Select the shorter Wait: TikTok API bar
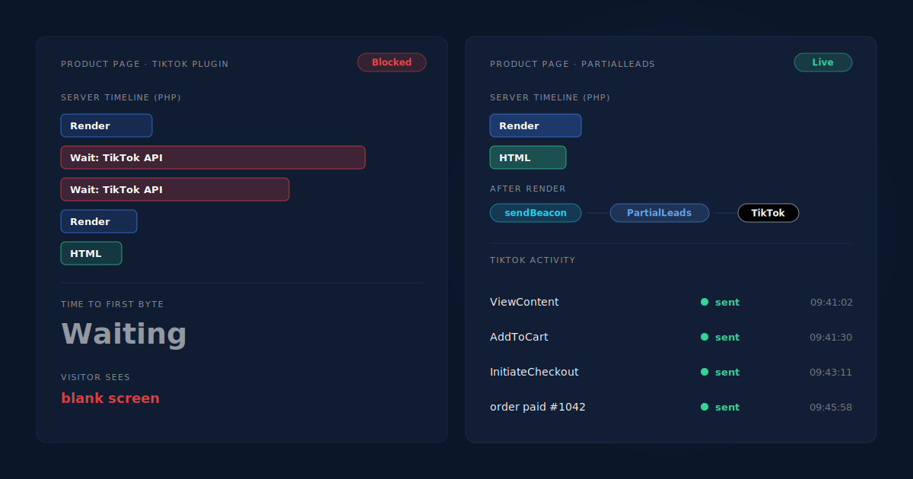 [175, 189]
